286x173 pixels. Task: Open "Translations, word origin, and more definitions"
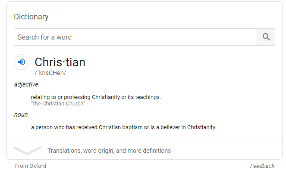coord(109,151)
